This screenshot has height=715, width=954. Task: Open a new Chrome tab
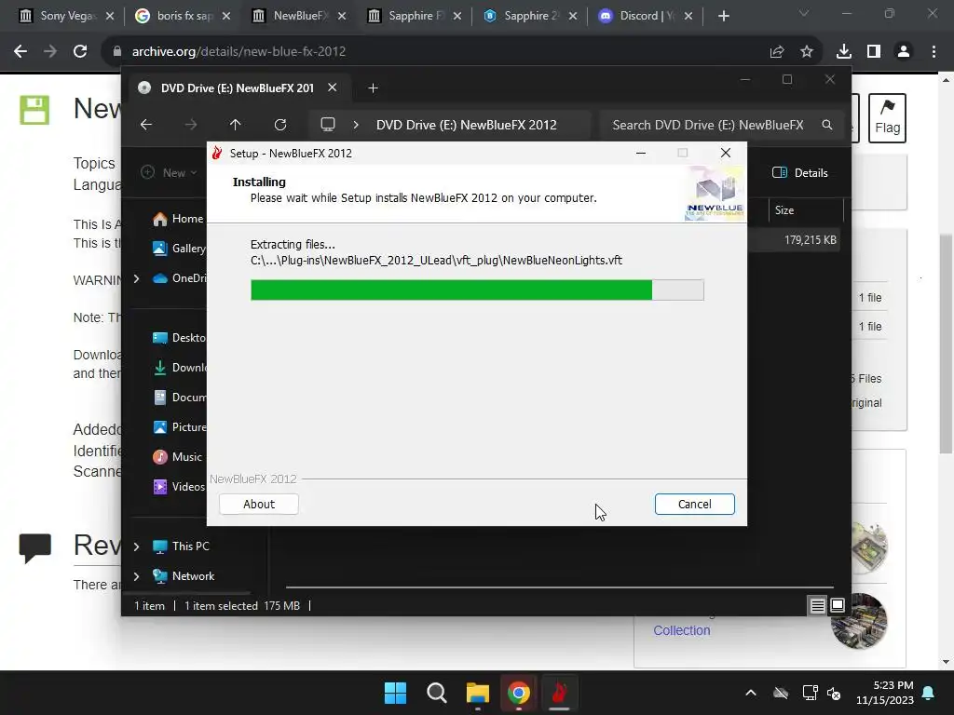[x=723, y=16]
